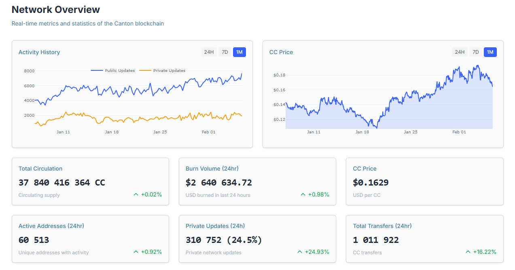Click the up-arrow icon in Active Addresses card
The height and width of the screenshot is (270, 515).
pyautogui.click(x=136, y=252)
